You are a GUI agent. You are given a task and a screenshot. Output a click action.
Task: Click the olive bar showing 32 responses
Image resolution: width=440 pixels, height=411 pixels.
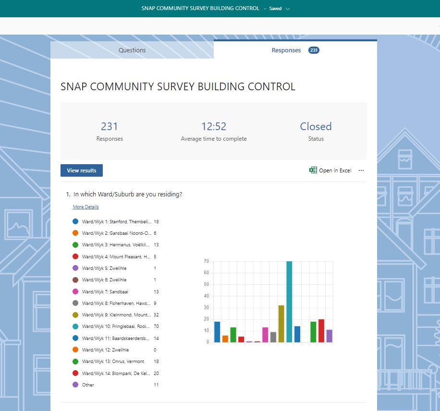click(281, 324)
